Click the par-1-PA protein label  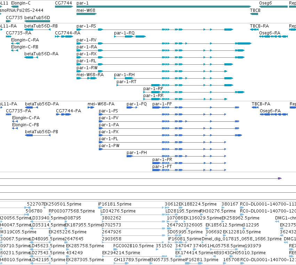pyautogui.click(x=109, y=125)
